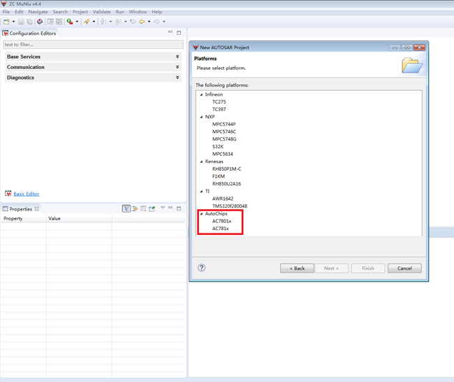Click the Next Annotation toolbar icon
Viewport: 454px width, 382px height.
pyautogui.click(x=103, y=22)
